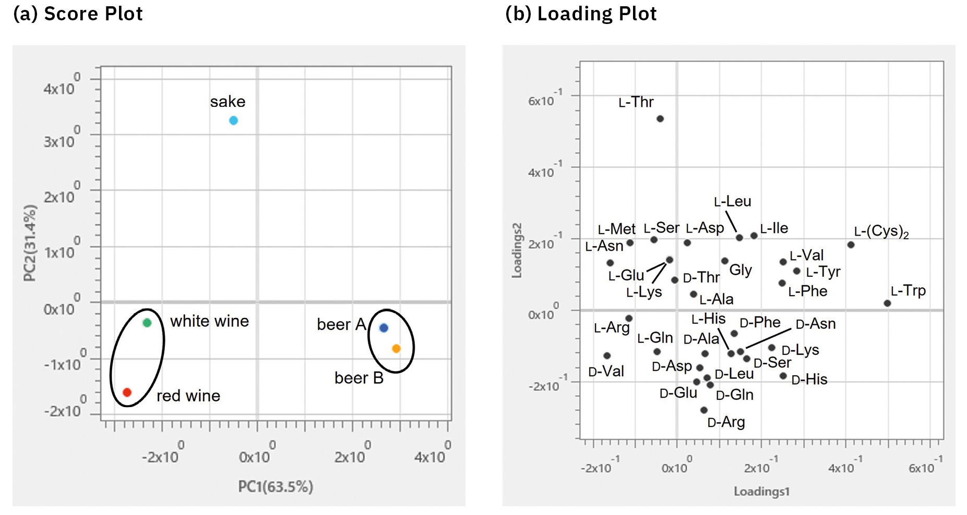Screen dimensions: 967x515
Task: Select the green white wine point
Action: click(147, 323)
